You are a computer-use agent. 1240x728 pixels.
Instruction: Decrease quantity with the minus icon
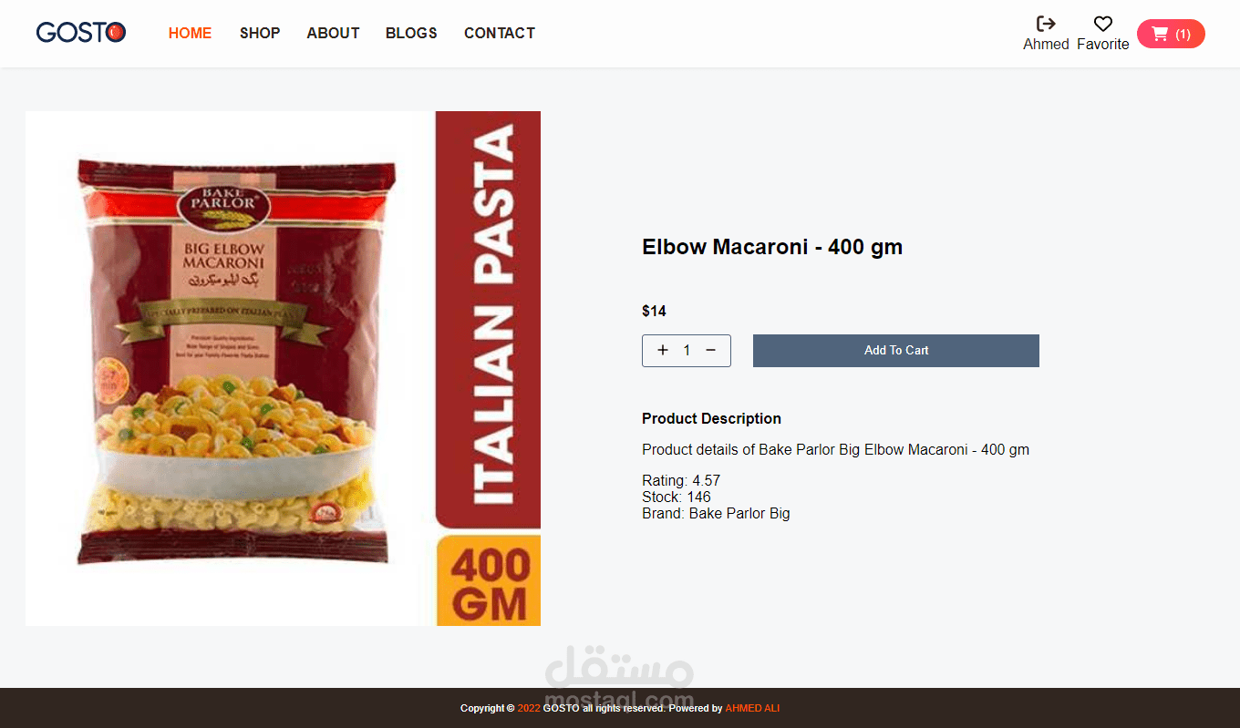(711, 350)
